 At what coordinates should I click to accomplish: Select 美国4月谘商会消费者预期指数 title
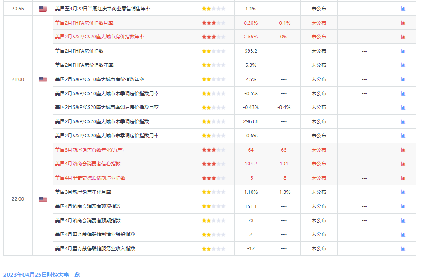(x=88, y=220)
